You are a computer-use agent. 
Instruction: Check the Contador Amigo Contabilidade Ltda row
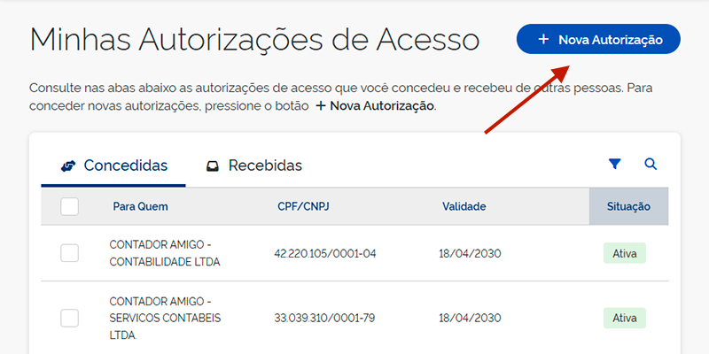(x=69, y=253)
